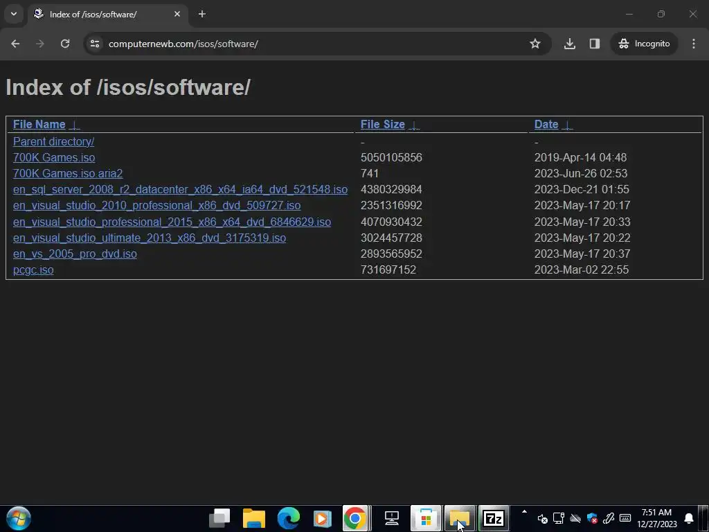Click file size 5050105856
Viewport: 709px width, 532px height.
[x=391, y=157]
